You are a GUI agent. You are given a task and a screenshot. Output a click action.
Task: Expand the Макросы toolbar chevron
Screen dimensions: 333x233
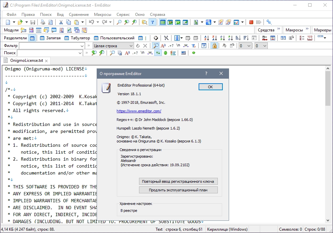click(307, 29)
